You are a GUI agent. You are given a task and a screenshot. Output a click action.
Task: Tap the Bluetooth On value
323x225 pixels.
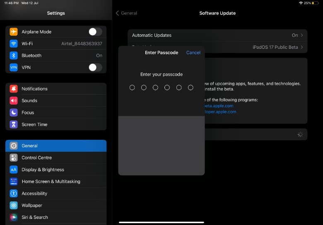point(99,55)
